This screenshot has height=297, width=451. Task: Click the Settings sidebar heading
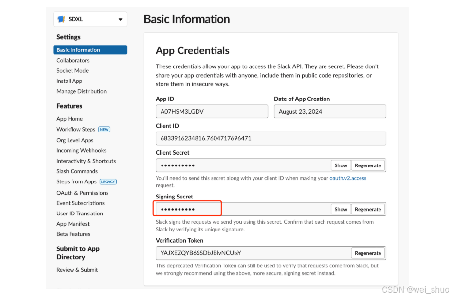point(69,37)
